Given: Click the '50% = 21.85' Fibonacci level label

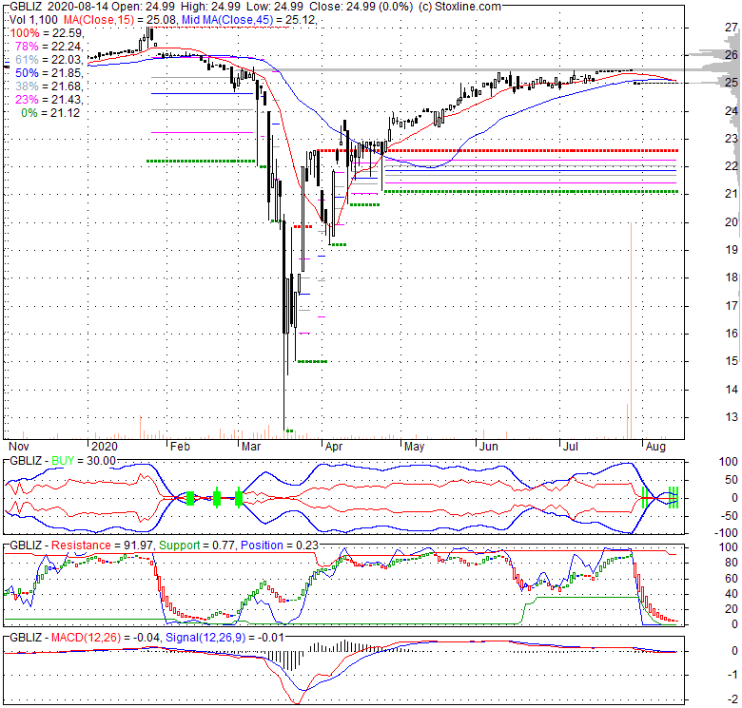Looking at the screenshot, I should tap(49, 73).
